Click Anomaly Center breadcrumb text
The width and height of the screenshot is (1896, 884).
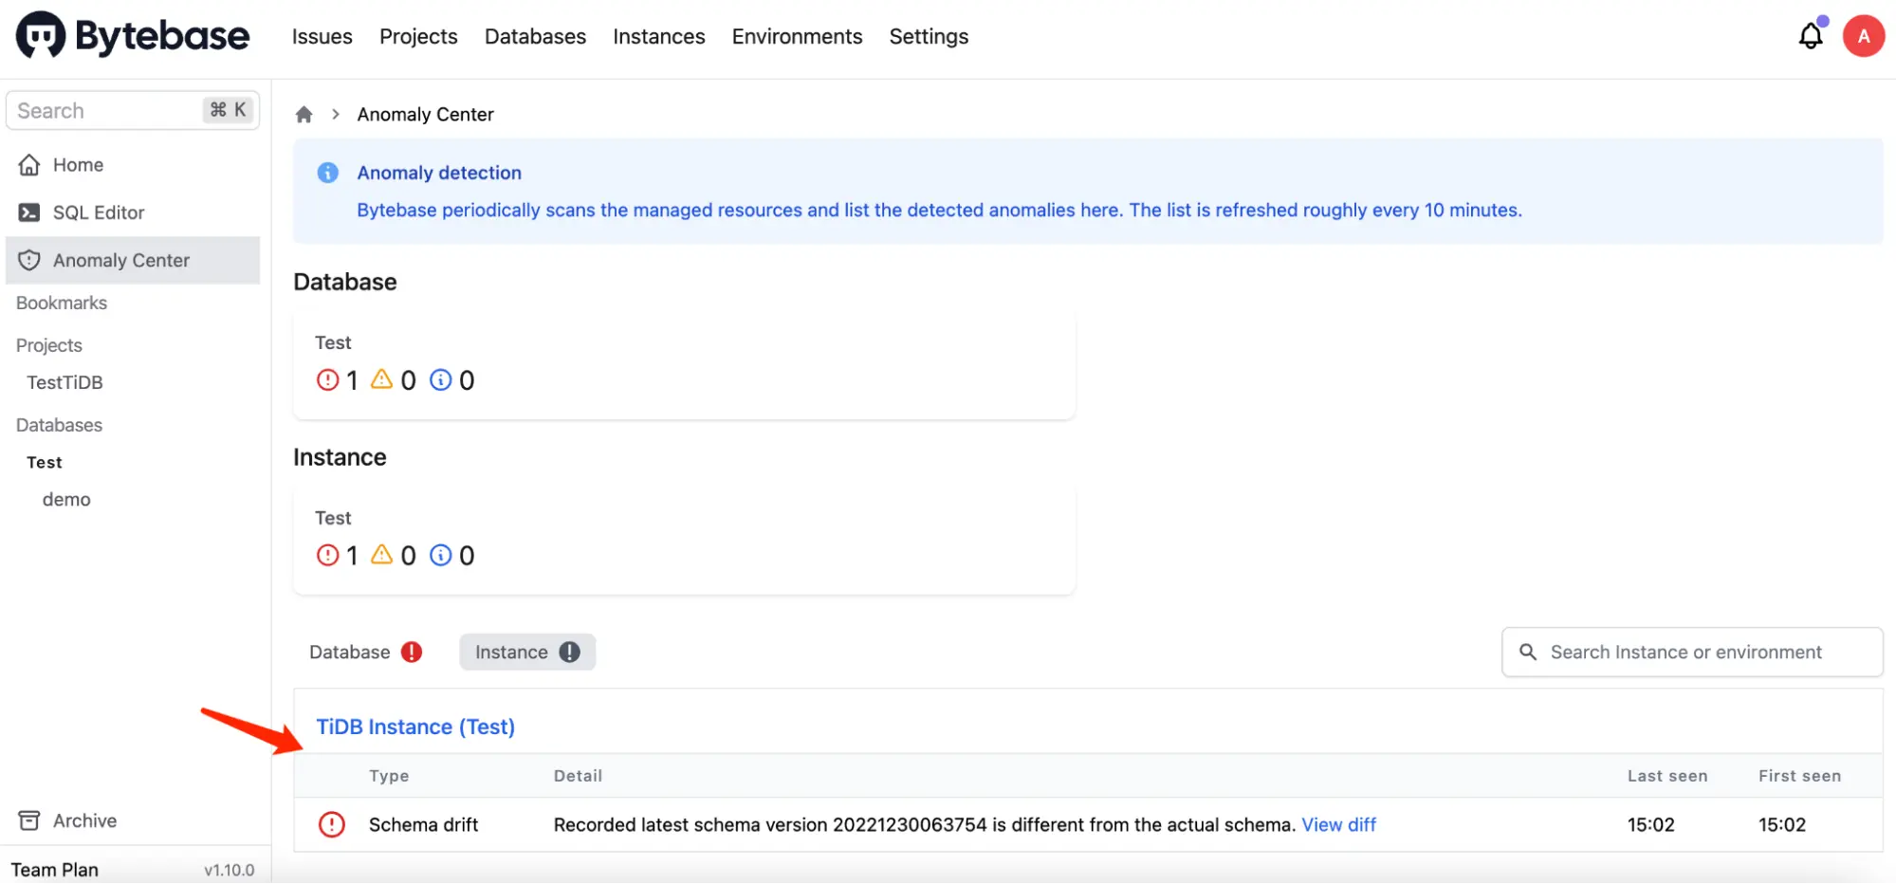tap(425, 115)
